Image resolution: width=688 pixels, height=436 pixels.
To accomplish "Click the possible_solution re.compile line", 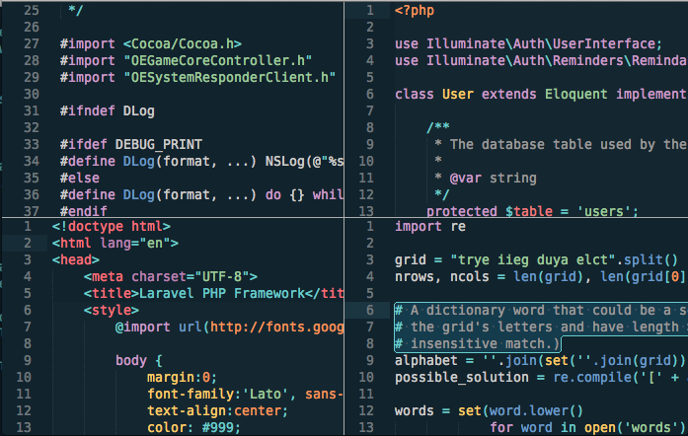I will pyautogui.click(x=541, y=378).
